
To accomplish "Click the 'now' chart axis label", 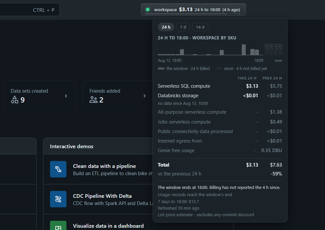I will coord(278,60).
